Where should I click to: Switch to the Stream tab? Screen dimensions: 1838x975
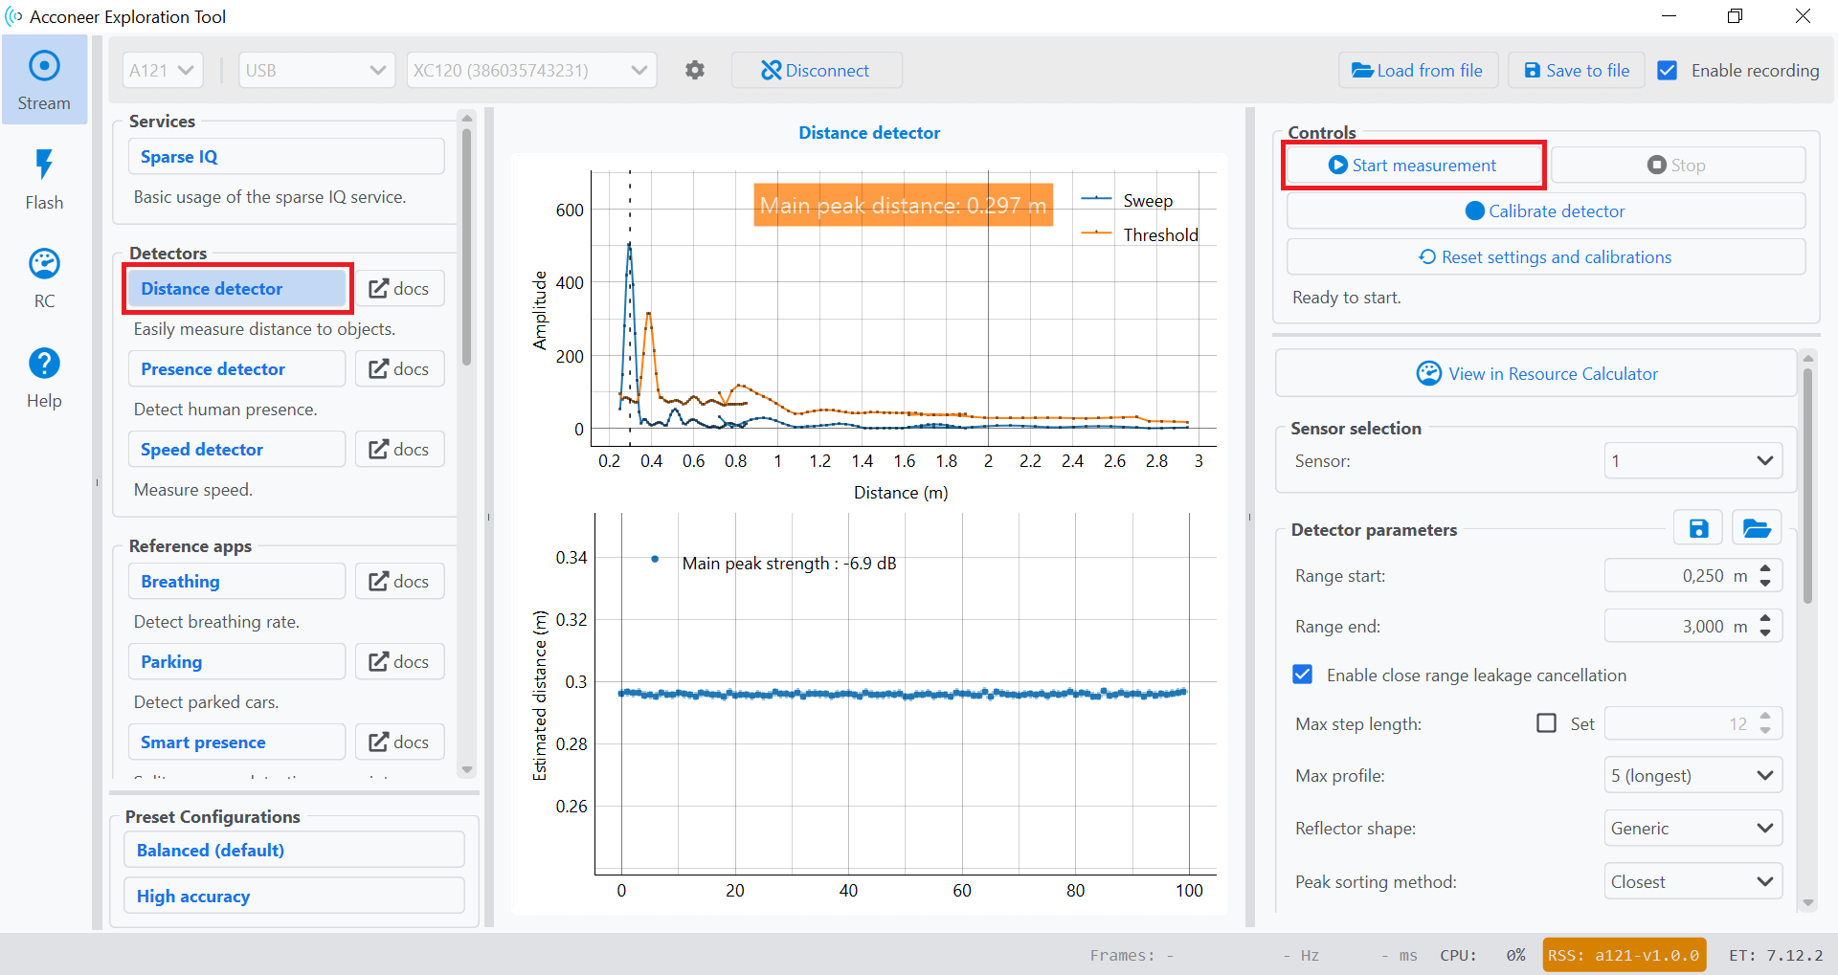point(44,80)
